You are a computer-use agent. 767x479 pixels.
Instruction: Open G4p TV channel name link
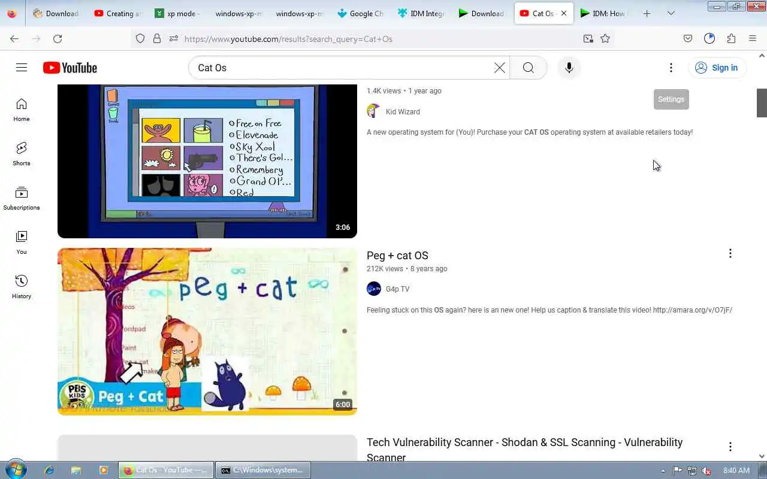click(397, 289)
